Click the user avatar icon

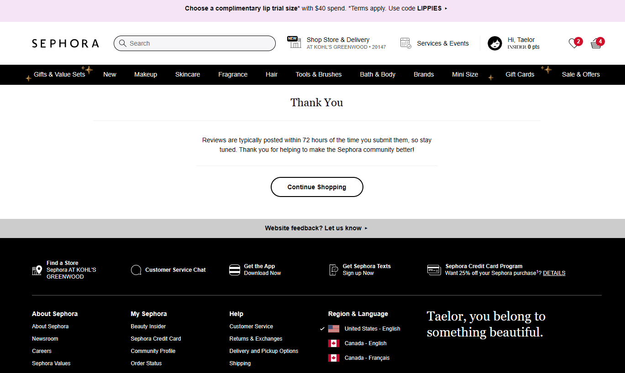tap(495, 43)
